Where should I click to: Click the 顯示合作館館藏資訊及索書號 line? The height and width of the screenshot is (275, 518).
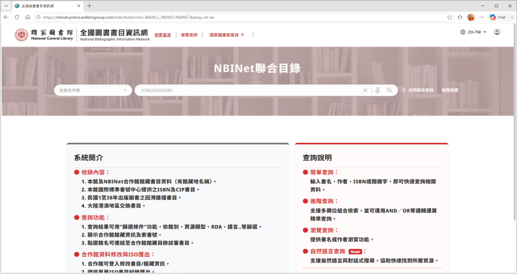point(121,235)
